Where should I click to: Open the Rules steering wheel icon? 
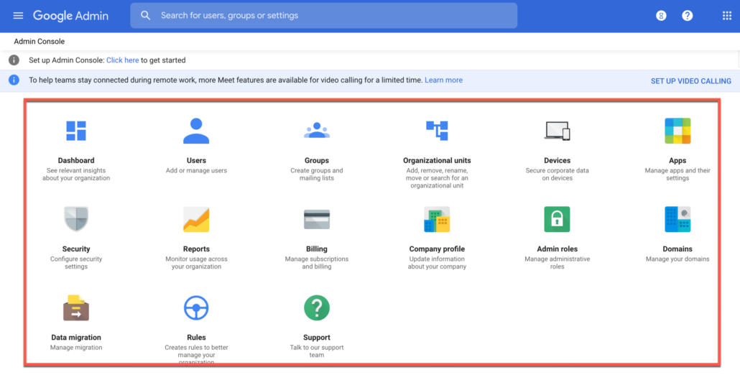pyautogui.click(x=196, y=308)
